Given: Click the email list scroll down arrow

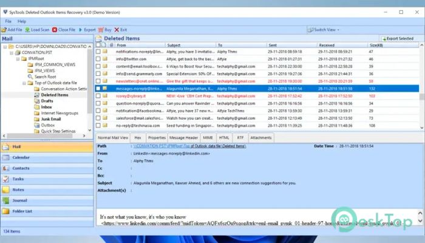Looking at the screenshot, I should pos(422,128).
